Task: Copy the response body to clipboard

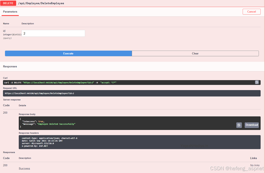Action: (x=239, y=125)
